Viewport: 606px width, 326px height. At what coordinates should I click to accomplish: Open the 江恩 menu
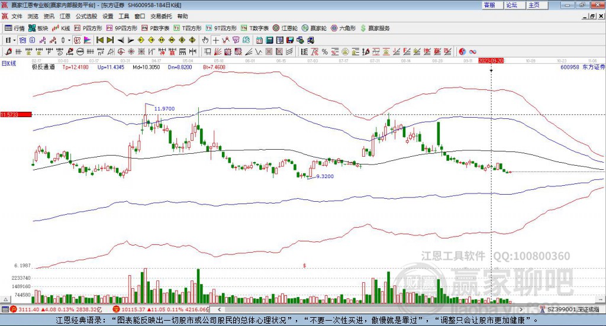65,16
